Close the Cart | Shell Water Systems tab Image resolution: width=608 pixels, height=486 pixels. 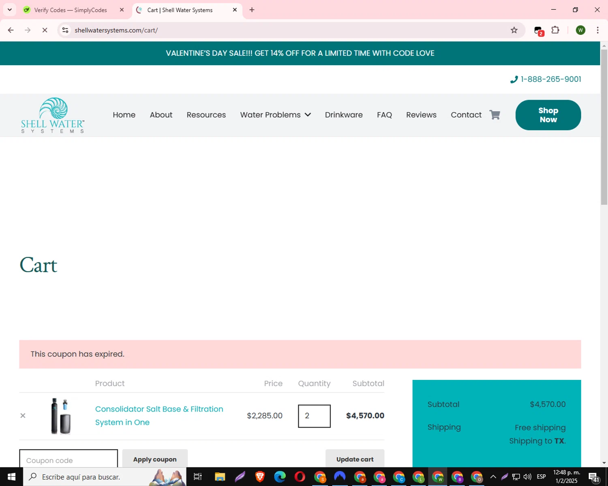tap(235, 10)
